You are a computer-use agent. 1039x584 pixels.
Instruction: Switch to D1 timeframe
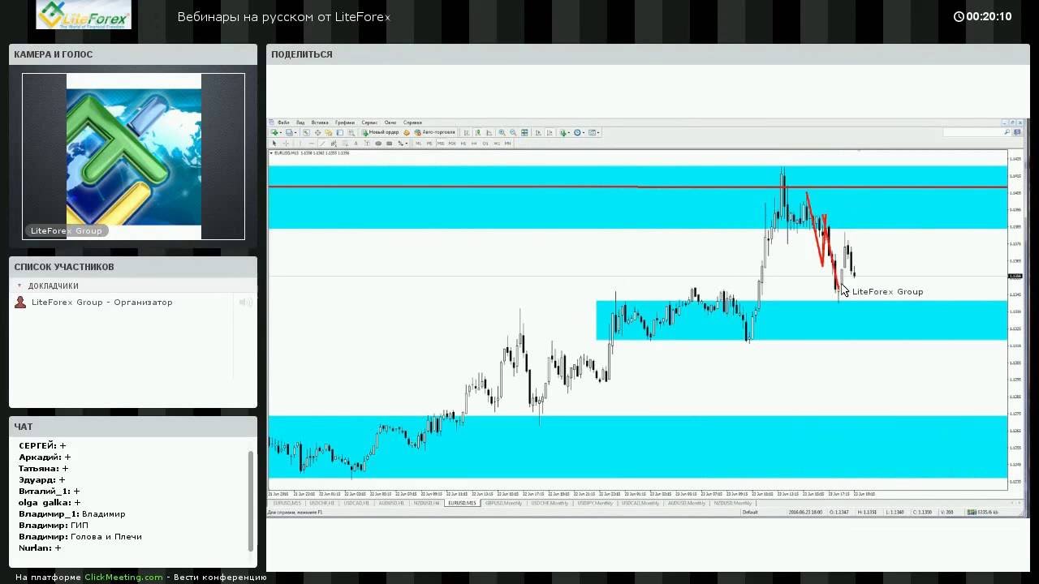pos(485,144)
